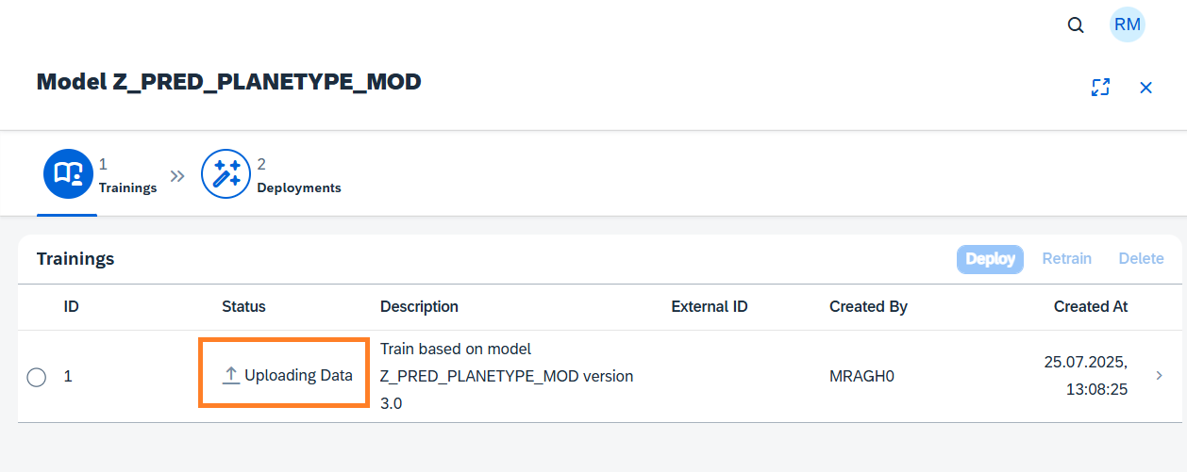This screenshot has width=1187, height=472.
Task: Switch to the Deployments tab label
Action: [x=299, y=187]
